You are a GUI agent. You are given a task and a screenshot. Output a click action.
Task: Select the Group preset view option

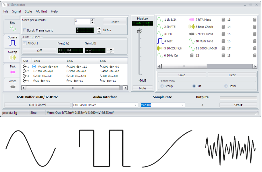pos(162,86)
